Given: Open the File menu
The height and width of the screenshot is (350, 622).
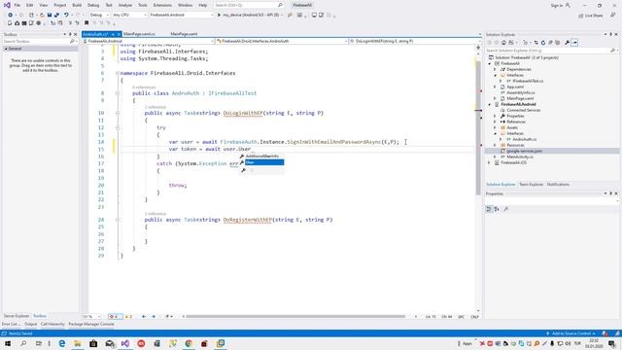Looking at the screenshot, I should [x=17, y=5].
